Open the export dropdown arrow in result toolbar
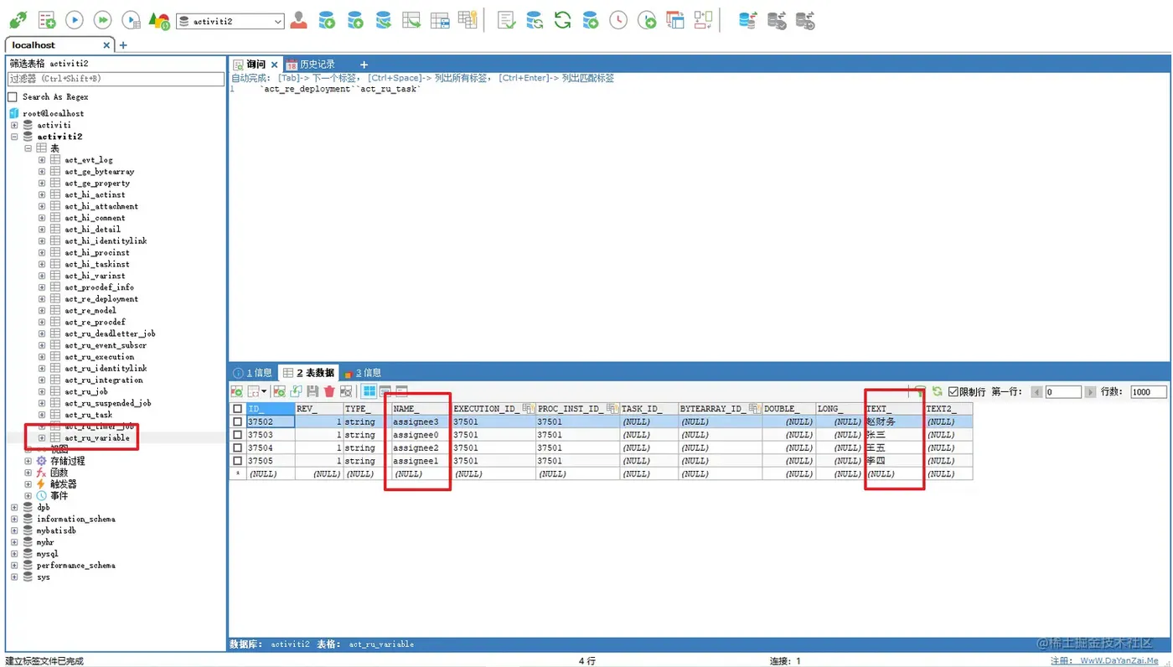 [264, 391]
